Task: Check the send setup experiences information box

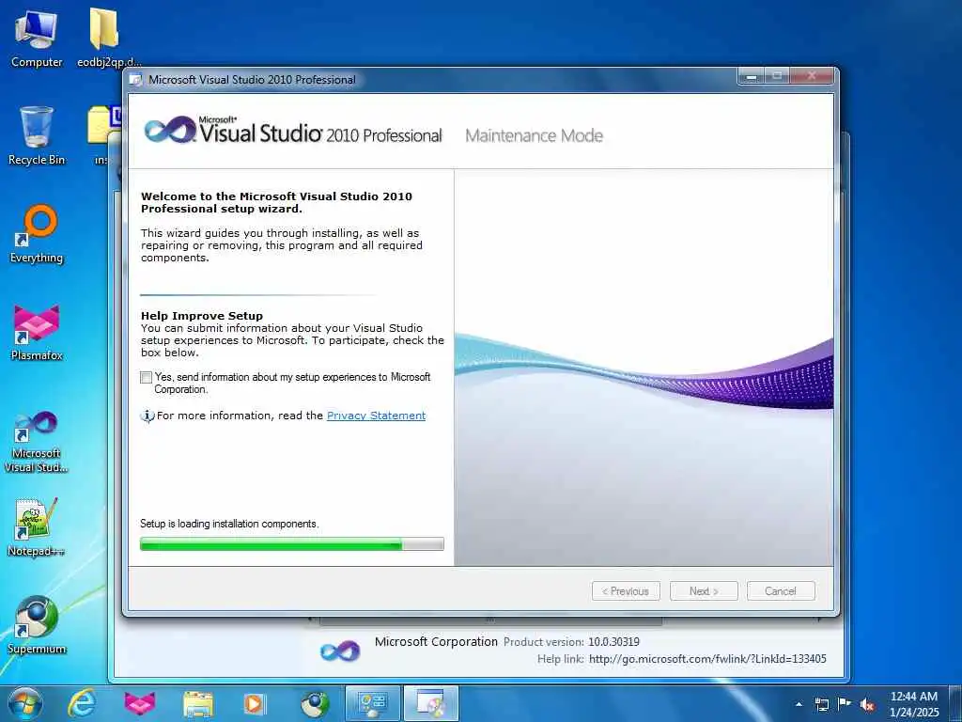Action: 146,378
